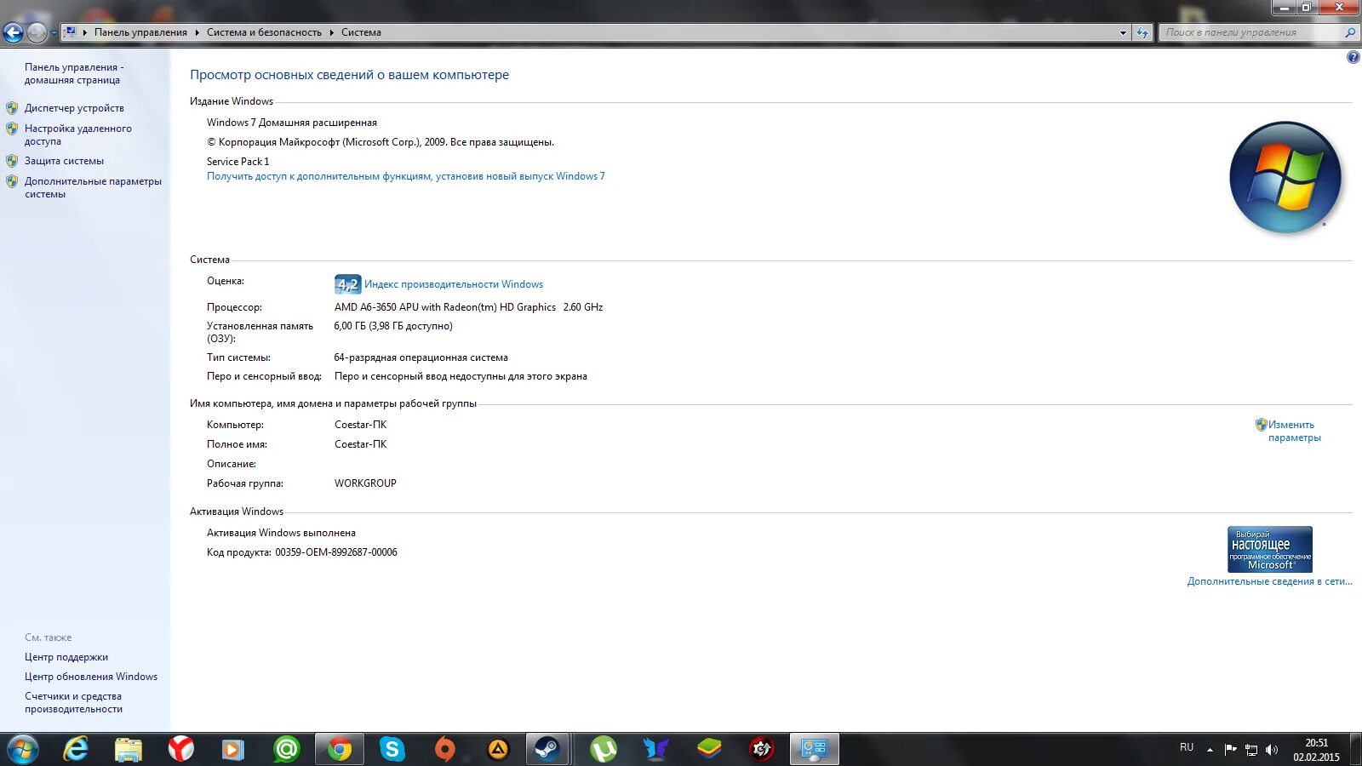Open Защита системы
The width and height of the screenshot is (1362, 766).
[x=64, y=161]
